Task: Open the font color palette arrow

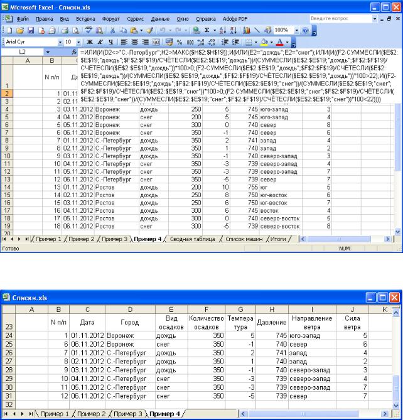Action: [x=287, y=42]
